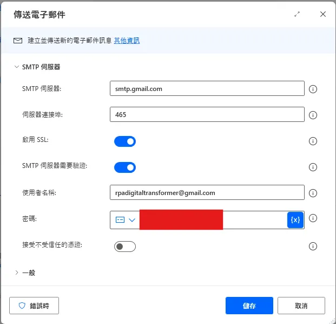The height and width of the screenshot is (324, 336).
Task: Turn off SMTP 伺服器需要驗證 switch
Action: (x=124, y=167)
